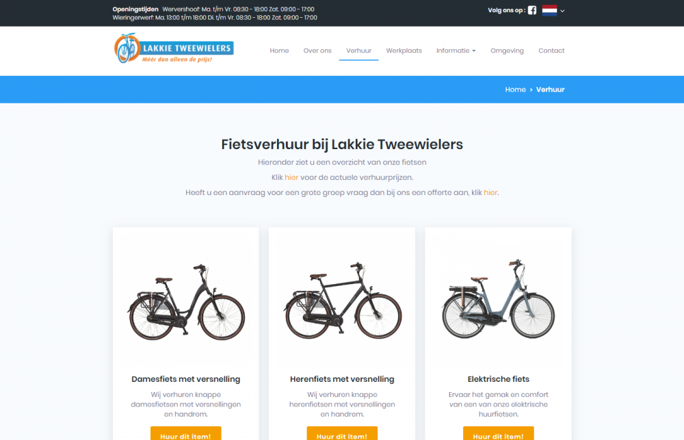Go to the Home menu item
Image resolution: width=684 pixels, height=440 pixels.
[279, 51]
